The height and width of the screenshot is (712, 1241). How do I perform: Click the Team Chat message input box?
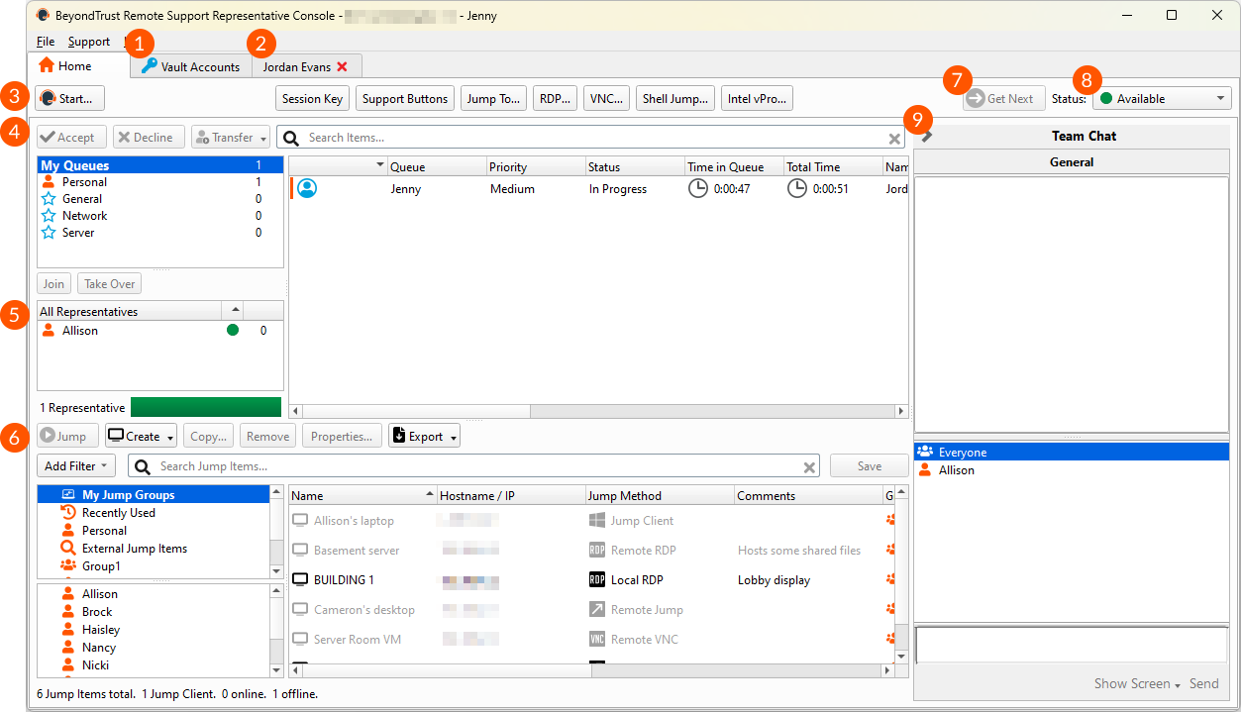pos(1070,645)
